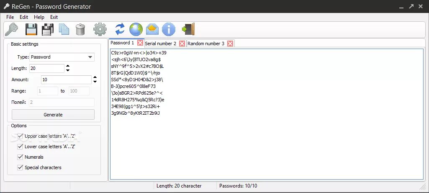Click password line starting with SSd*<8yD
The height and width of the screenshot is (193, 429).
[x=137, y=80]
